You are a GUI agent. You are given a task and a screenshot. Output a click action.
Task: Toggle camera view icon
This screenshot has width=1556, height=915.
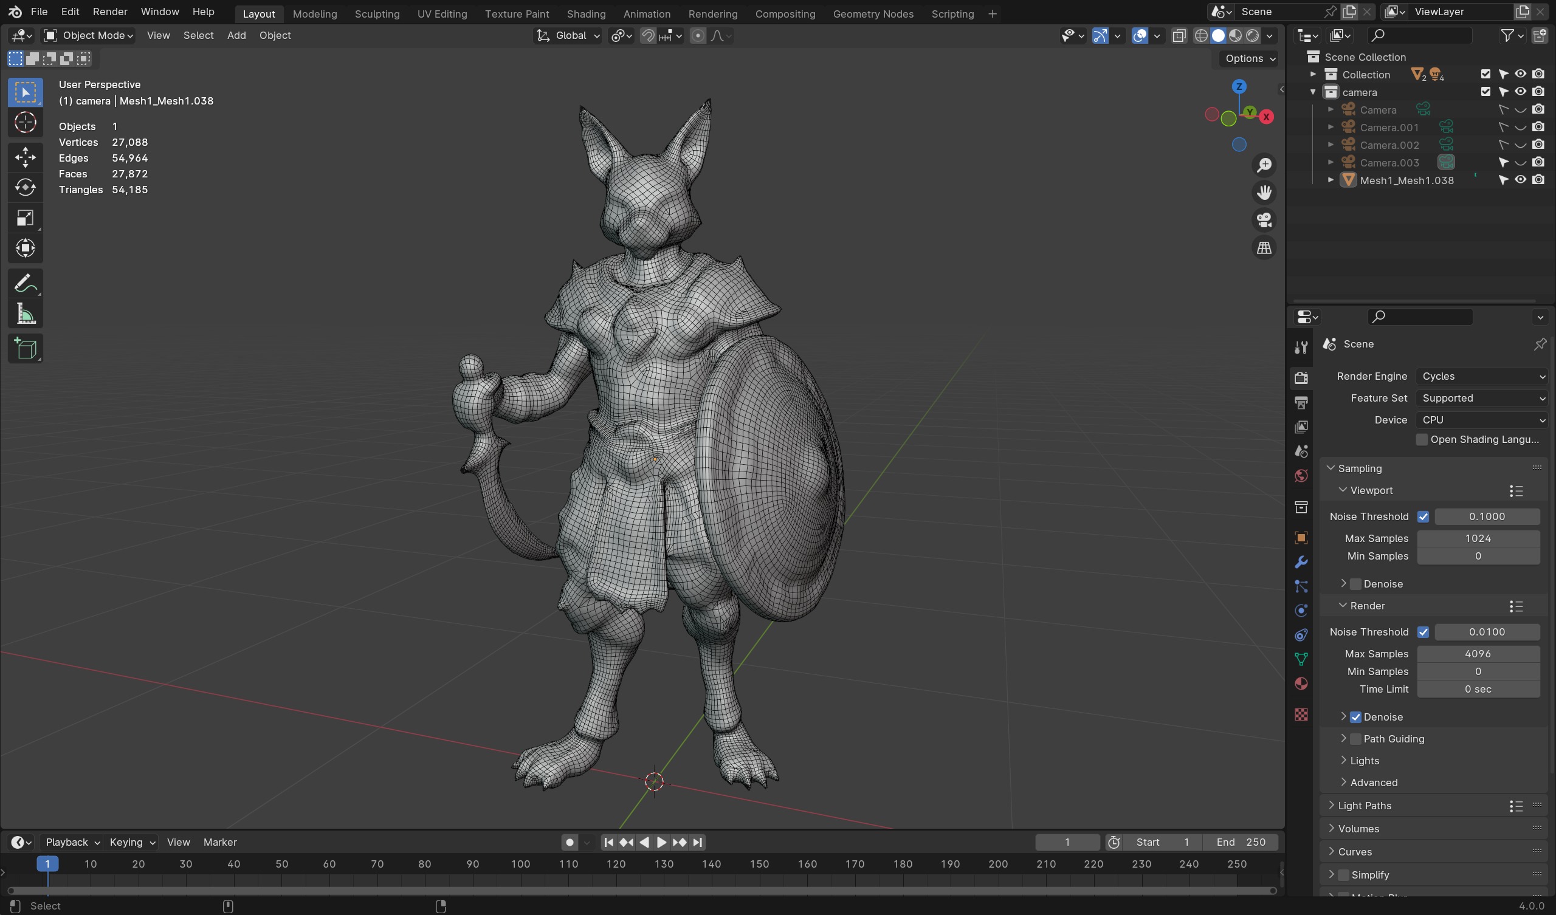tap(1264, 221)
